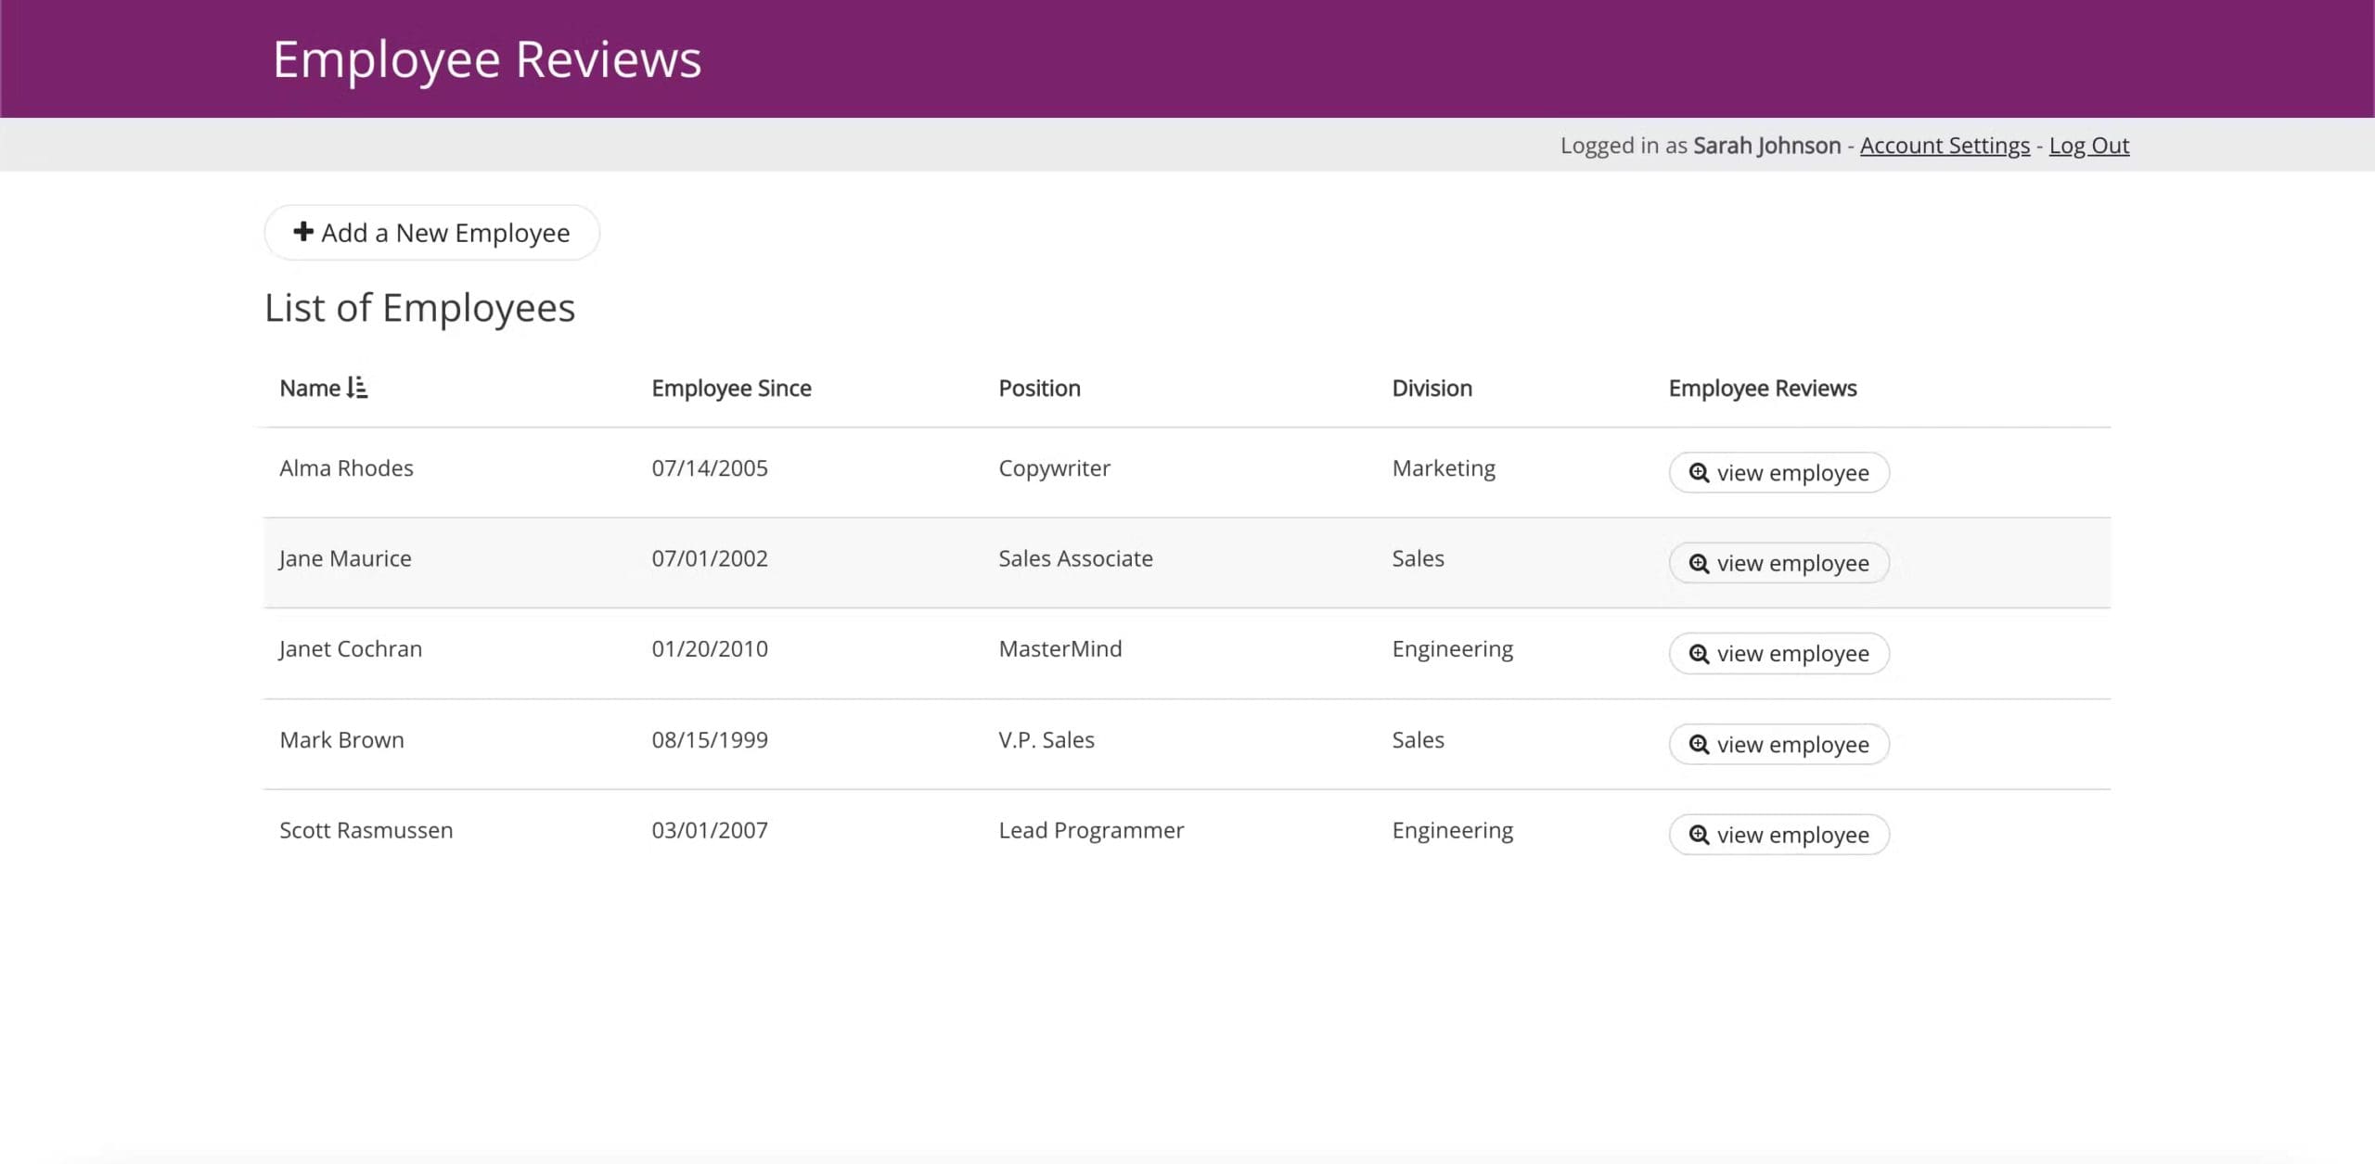Click magnifier icon in Mark Brown row
This screenshot has height=1164, width=2375.
click(x=1698, y=745)
